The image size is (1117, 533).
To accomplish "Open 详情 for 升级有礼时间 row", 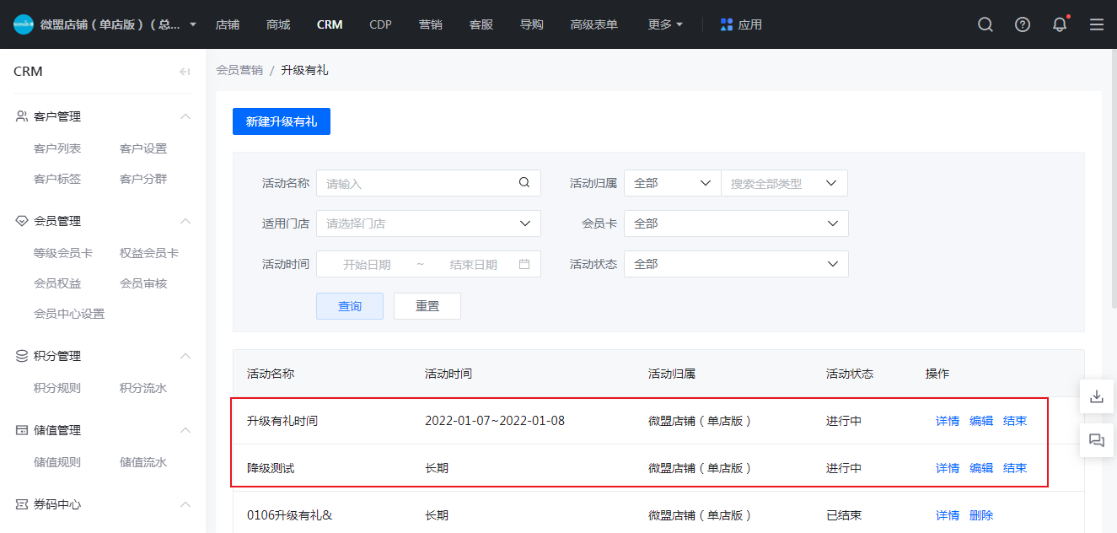I will (948, 421).
